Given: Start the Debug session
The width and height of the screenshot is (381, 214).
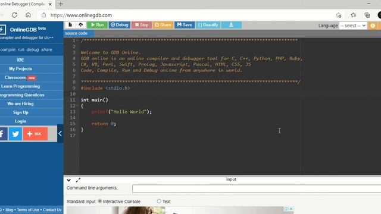Looking at the screenshot, I should point(119,25).
